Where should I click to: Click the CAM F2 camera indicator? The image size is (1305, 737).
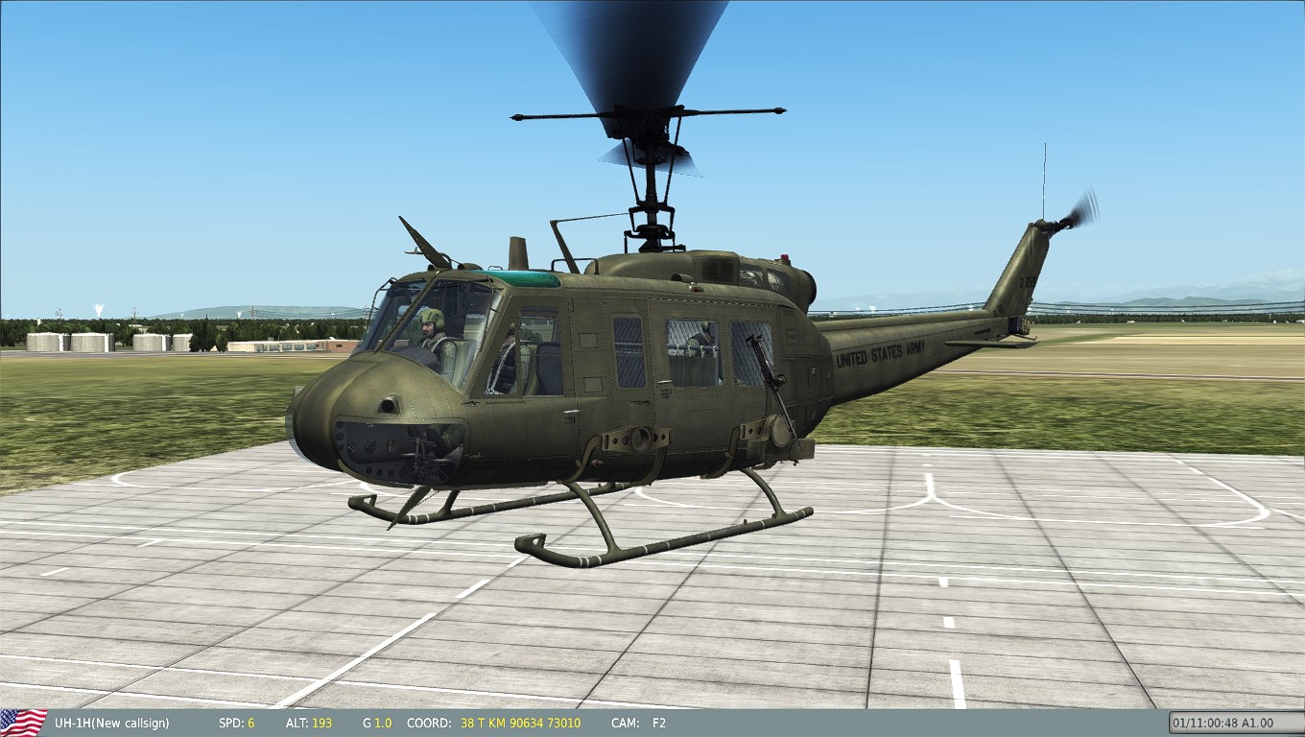click(x=639, y=723)
